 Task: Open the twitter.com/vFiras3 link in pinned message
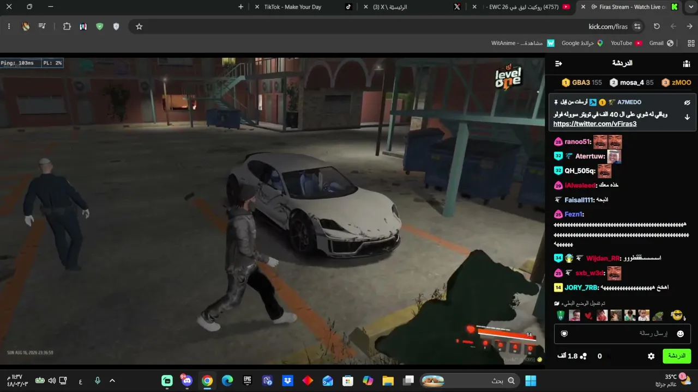pyautogui.click(x=595, y=124)
